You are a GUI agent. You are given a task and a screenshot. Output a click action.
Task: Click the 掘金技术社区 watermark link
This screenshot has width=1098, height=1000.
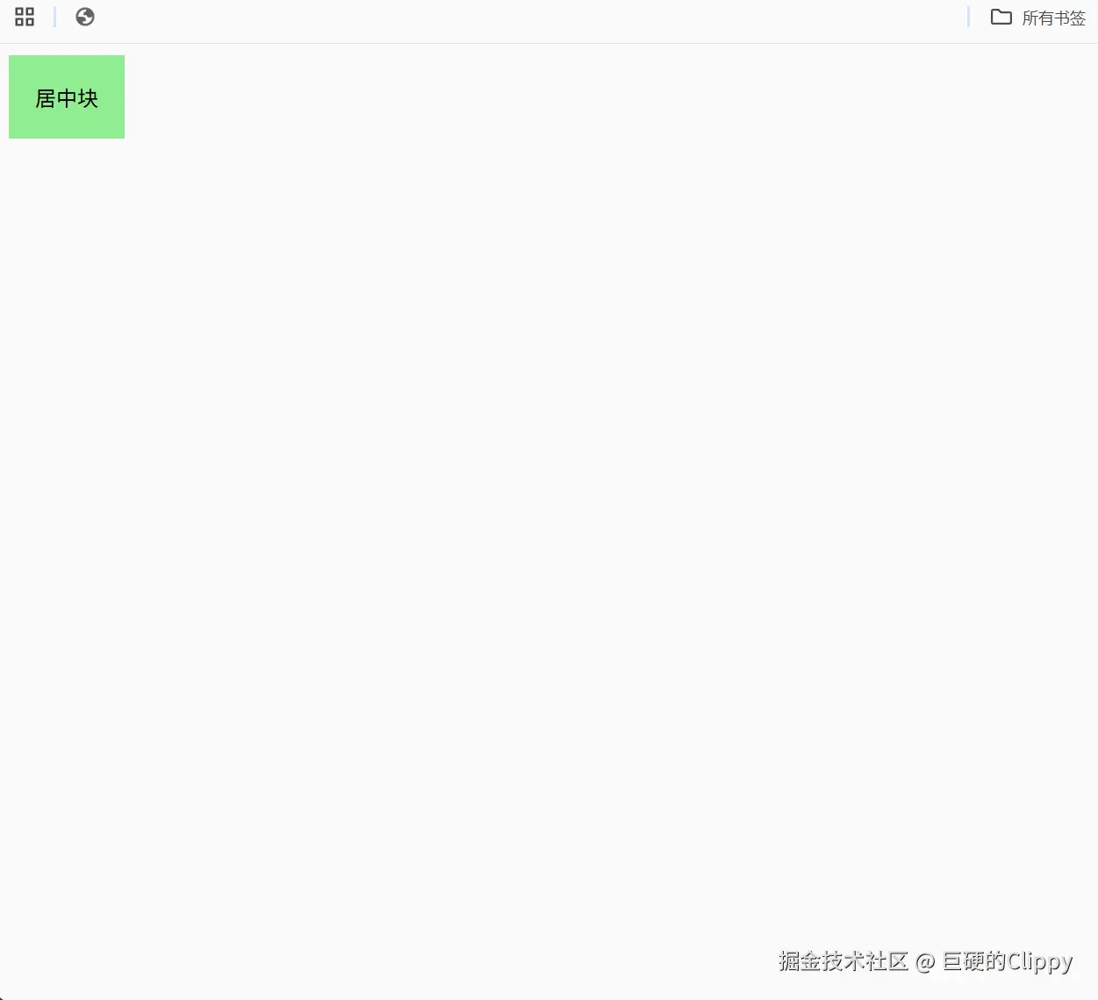point(842,961)
